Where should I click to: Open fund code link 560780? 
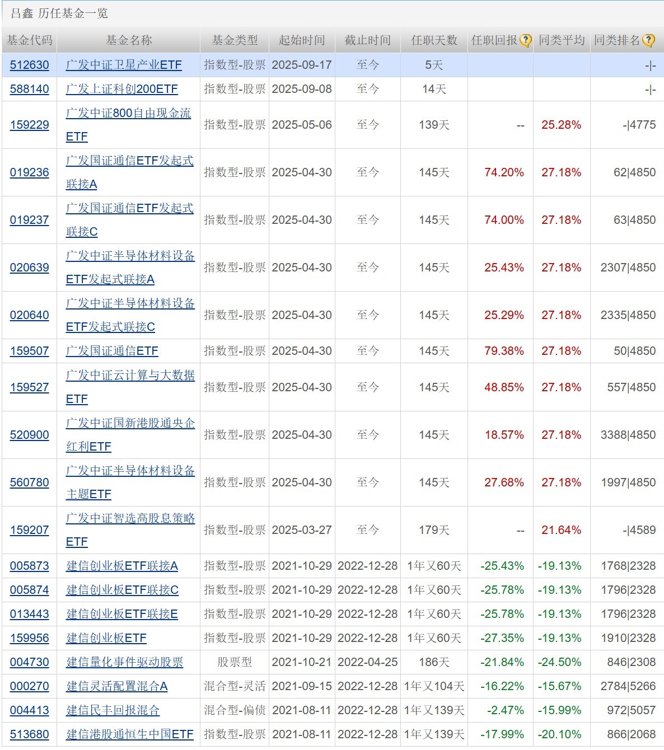[x=30, y=482]
